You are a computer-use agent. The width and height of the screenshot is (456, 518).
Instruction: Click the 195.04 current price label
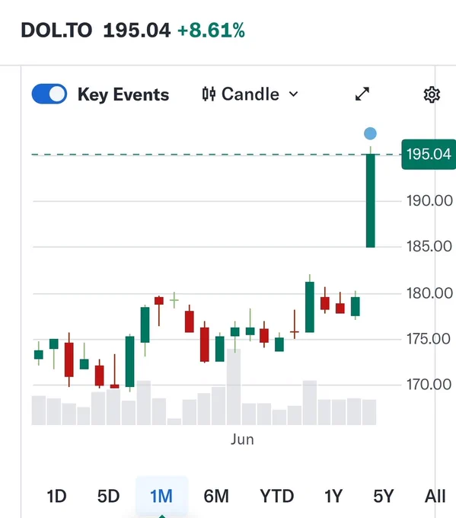429,155
